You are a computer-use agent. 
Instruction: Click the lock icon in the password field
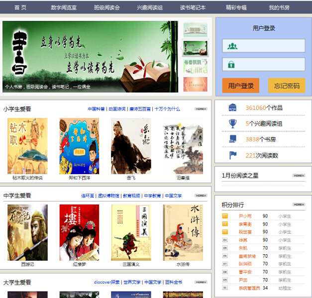[x=231, y=64]
